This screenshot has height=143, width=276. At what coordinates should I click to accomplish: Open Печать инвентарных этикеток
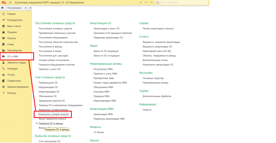[x=158, y=28]
